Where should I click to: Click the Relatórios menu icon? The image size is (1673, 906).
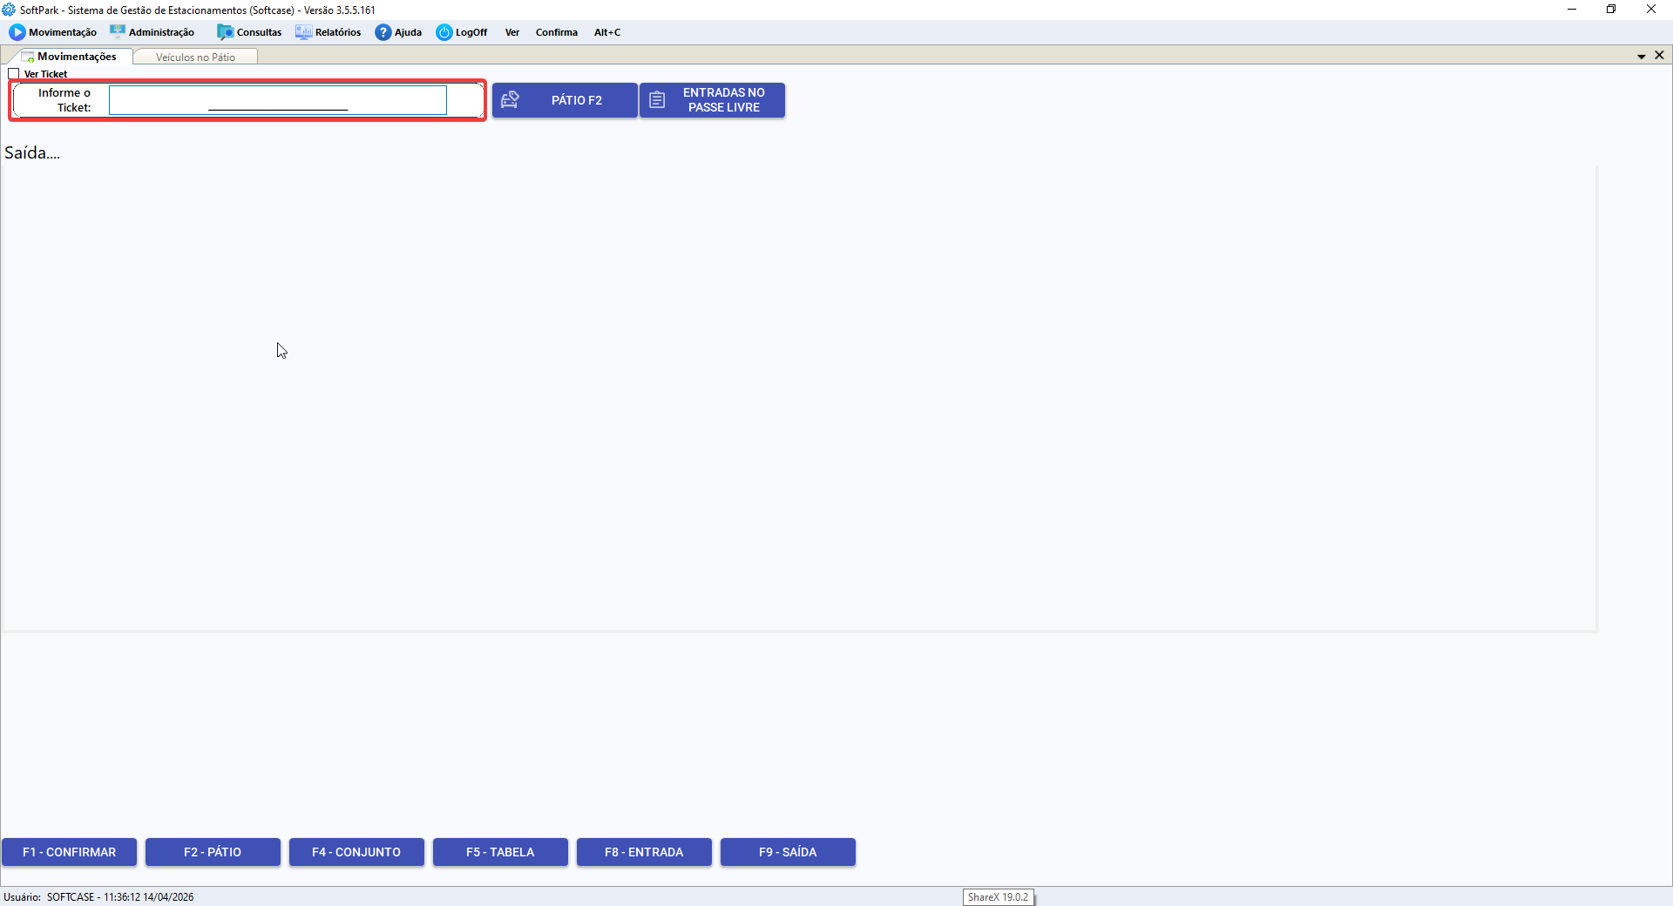click(303, 32)
